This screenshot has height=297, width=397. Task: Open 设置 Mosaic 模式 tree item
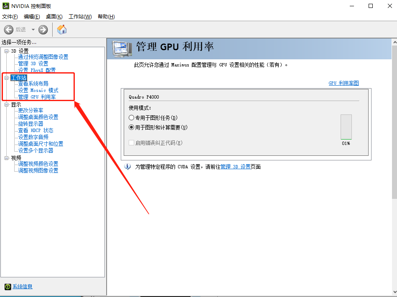coord(38,90)
